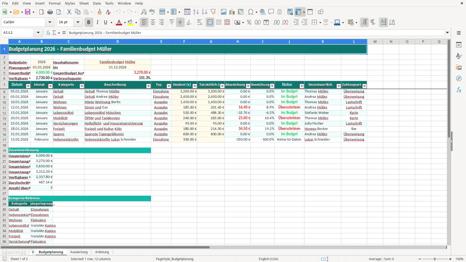466x262 pixels.
Task: Toggle Wrap Text
Action: (x=200, y=23)
